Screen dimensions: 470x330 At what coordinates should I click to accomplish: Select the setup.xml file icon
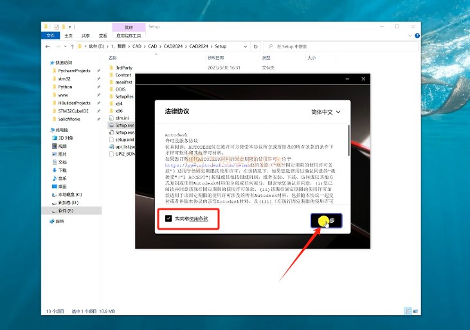click(x=110, y=140)
